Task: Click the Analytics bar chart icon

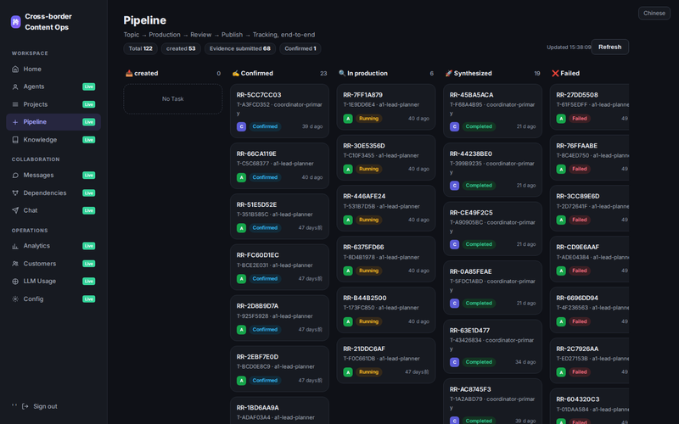Action: (15, 246)
